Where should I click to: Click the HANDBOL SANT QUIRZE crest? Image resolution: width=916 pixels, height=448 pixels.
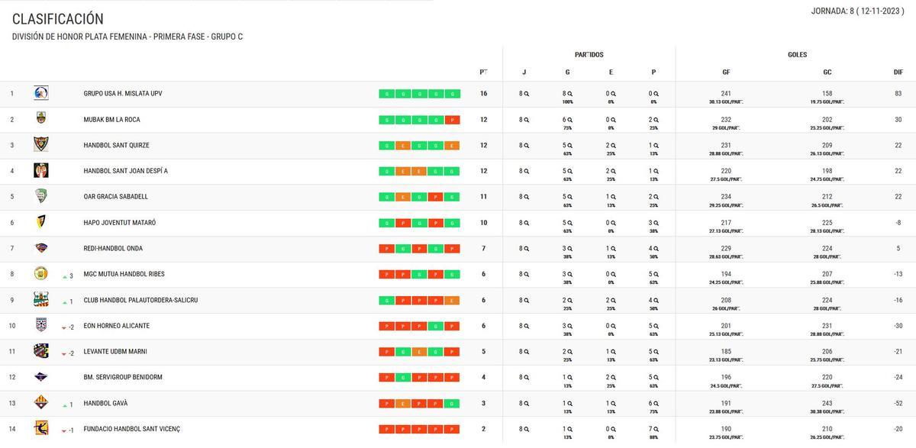coord(40,144)
